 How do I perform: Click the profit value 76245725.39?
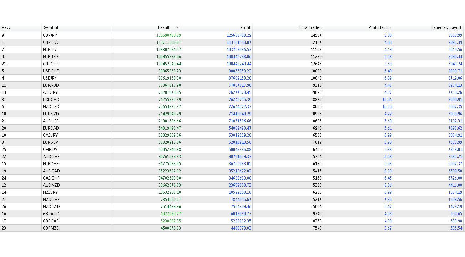tap(240, 100)
